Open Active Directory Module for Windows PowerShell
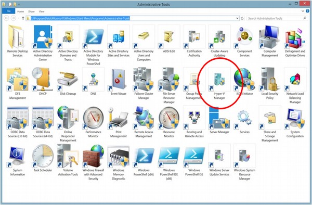Viewport: 312px width, 205px height. (x=93, y=45)
